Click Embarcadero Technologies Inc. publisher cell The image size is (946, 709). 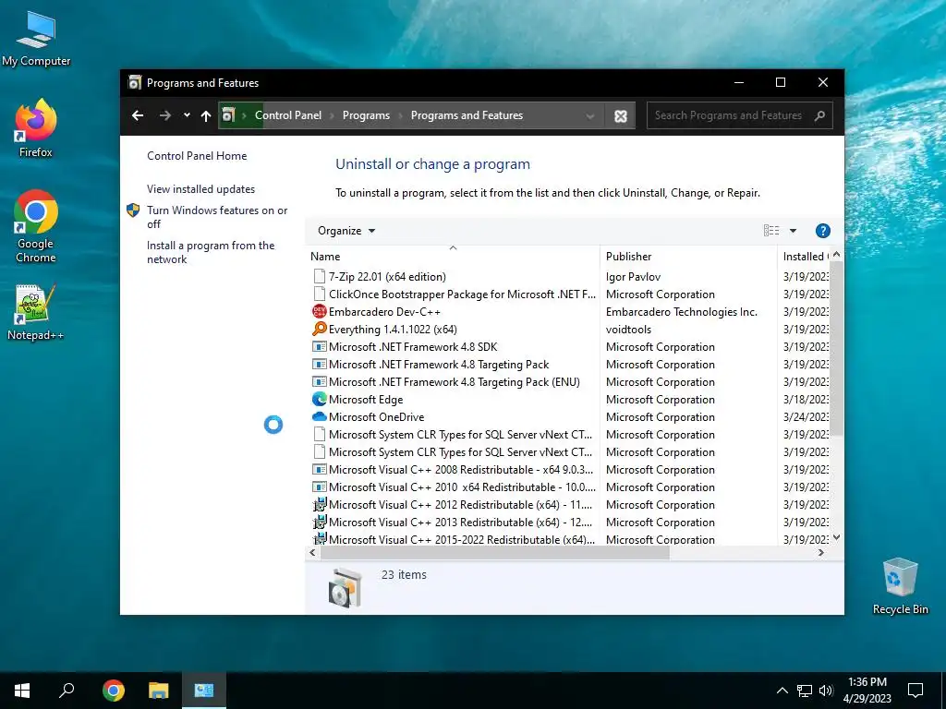pos(681,312)
